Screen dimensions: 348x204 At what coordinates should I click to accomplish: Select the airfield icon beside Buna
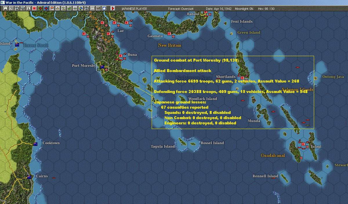click(125, 54)
